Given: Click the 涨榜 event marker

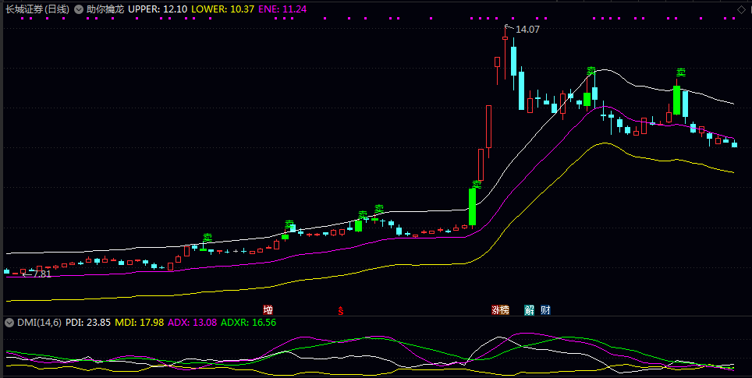Looking at the screenshot, I should click(x=500, y=310).
